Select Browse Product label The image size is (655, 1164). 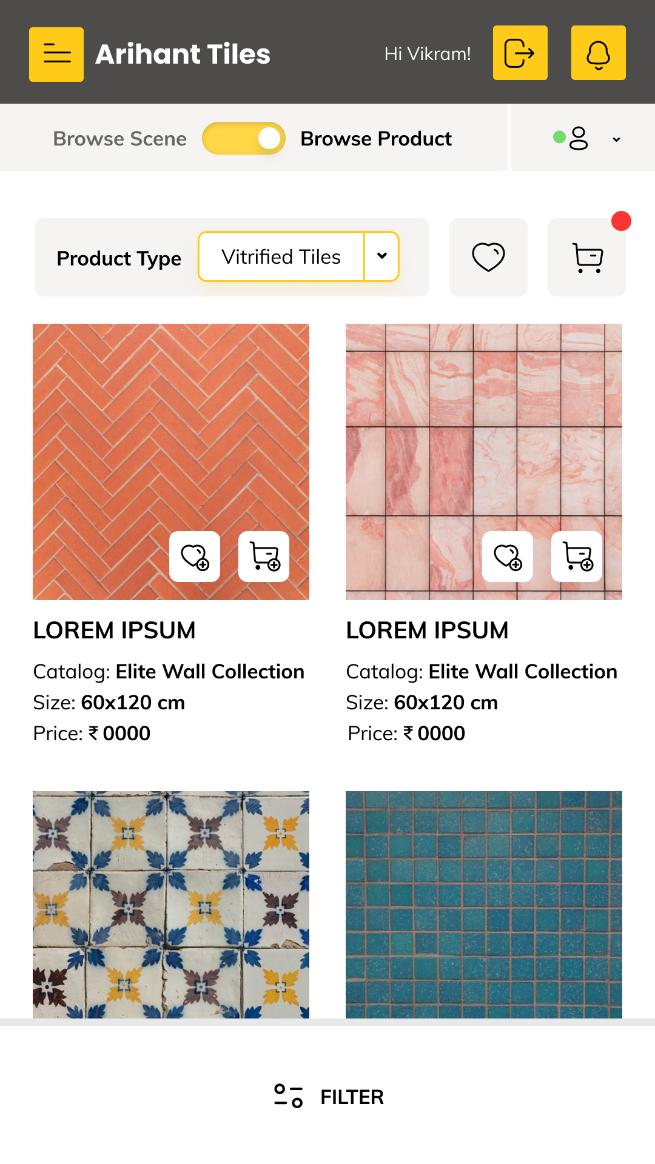coord(376,139)
